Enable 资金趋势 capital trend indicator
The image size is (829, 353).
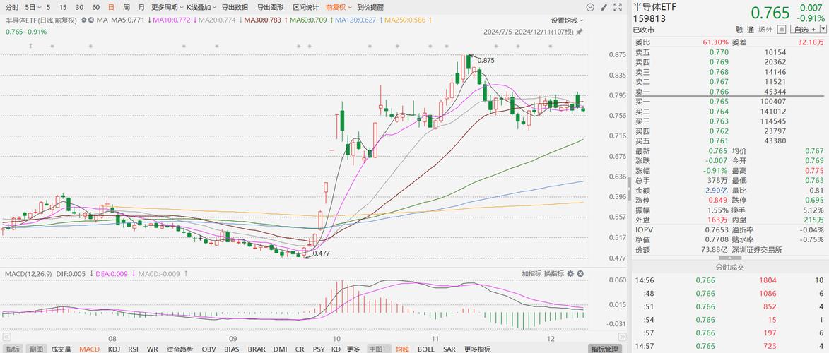click(x=180, y=349)
